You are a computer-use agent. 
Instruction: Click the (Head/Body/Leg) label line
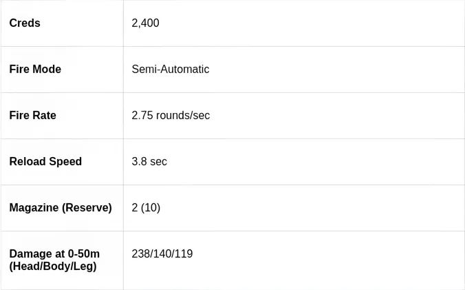point(52,267)
